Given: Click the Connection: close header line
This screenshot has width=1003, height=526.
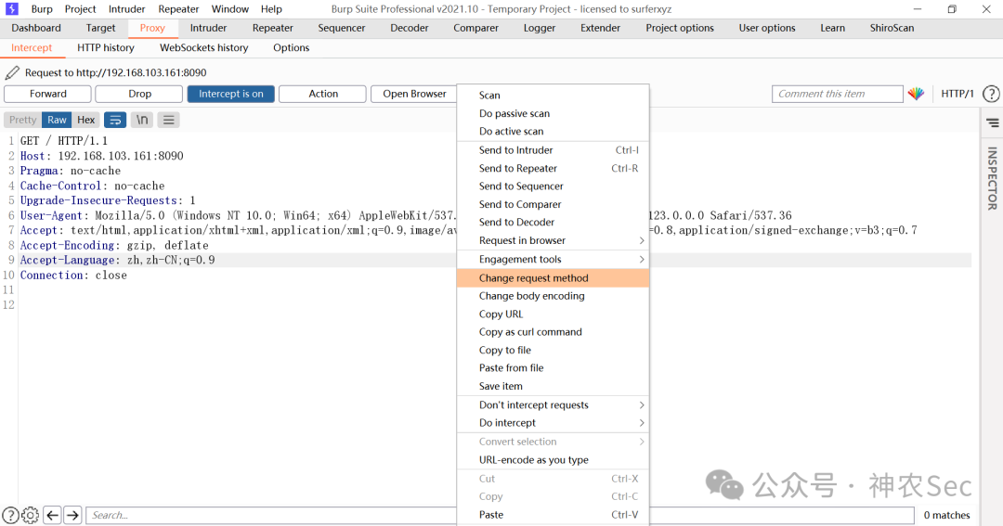Looking at the screenshot, I should [73, 276].
